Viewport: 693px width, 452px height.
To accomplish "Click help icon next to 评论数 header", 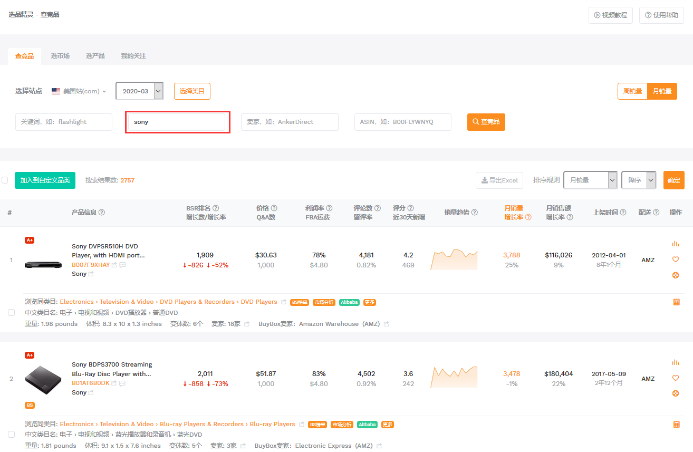I will 378,208.
